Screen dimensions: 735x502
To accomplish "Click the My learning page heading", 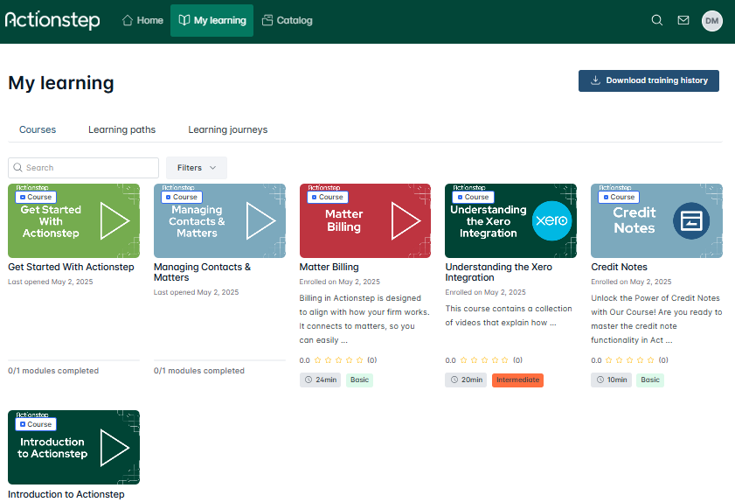I will [x=61, y=83].
